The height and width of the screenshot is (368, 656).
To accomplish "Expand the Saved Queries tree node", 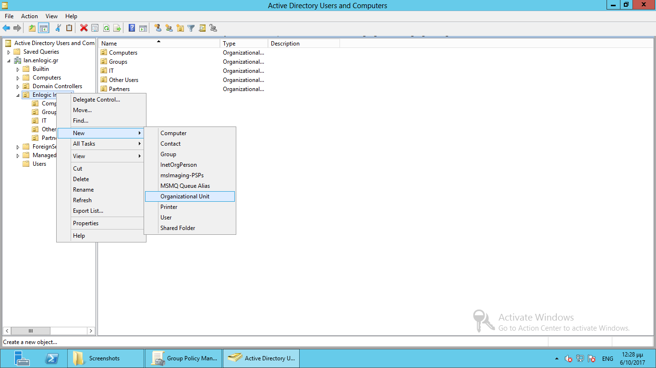I will [9, 52].
